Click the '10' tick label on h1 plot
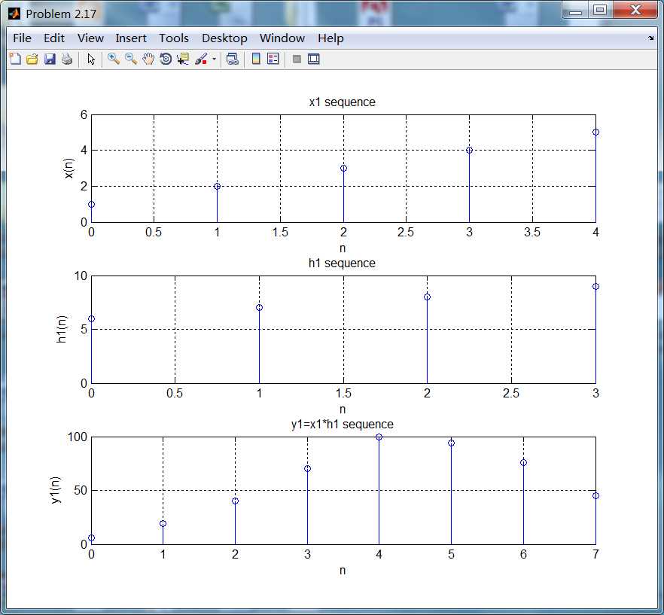This screenshot has width=664, height=615. [x=81, y=276]
